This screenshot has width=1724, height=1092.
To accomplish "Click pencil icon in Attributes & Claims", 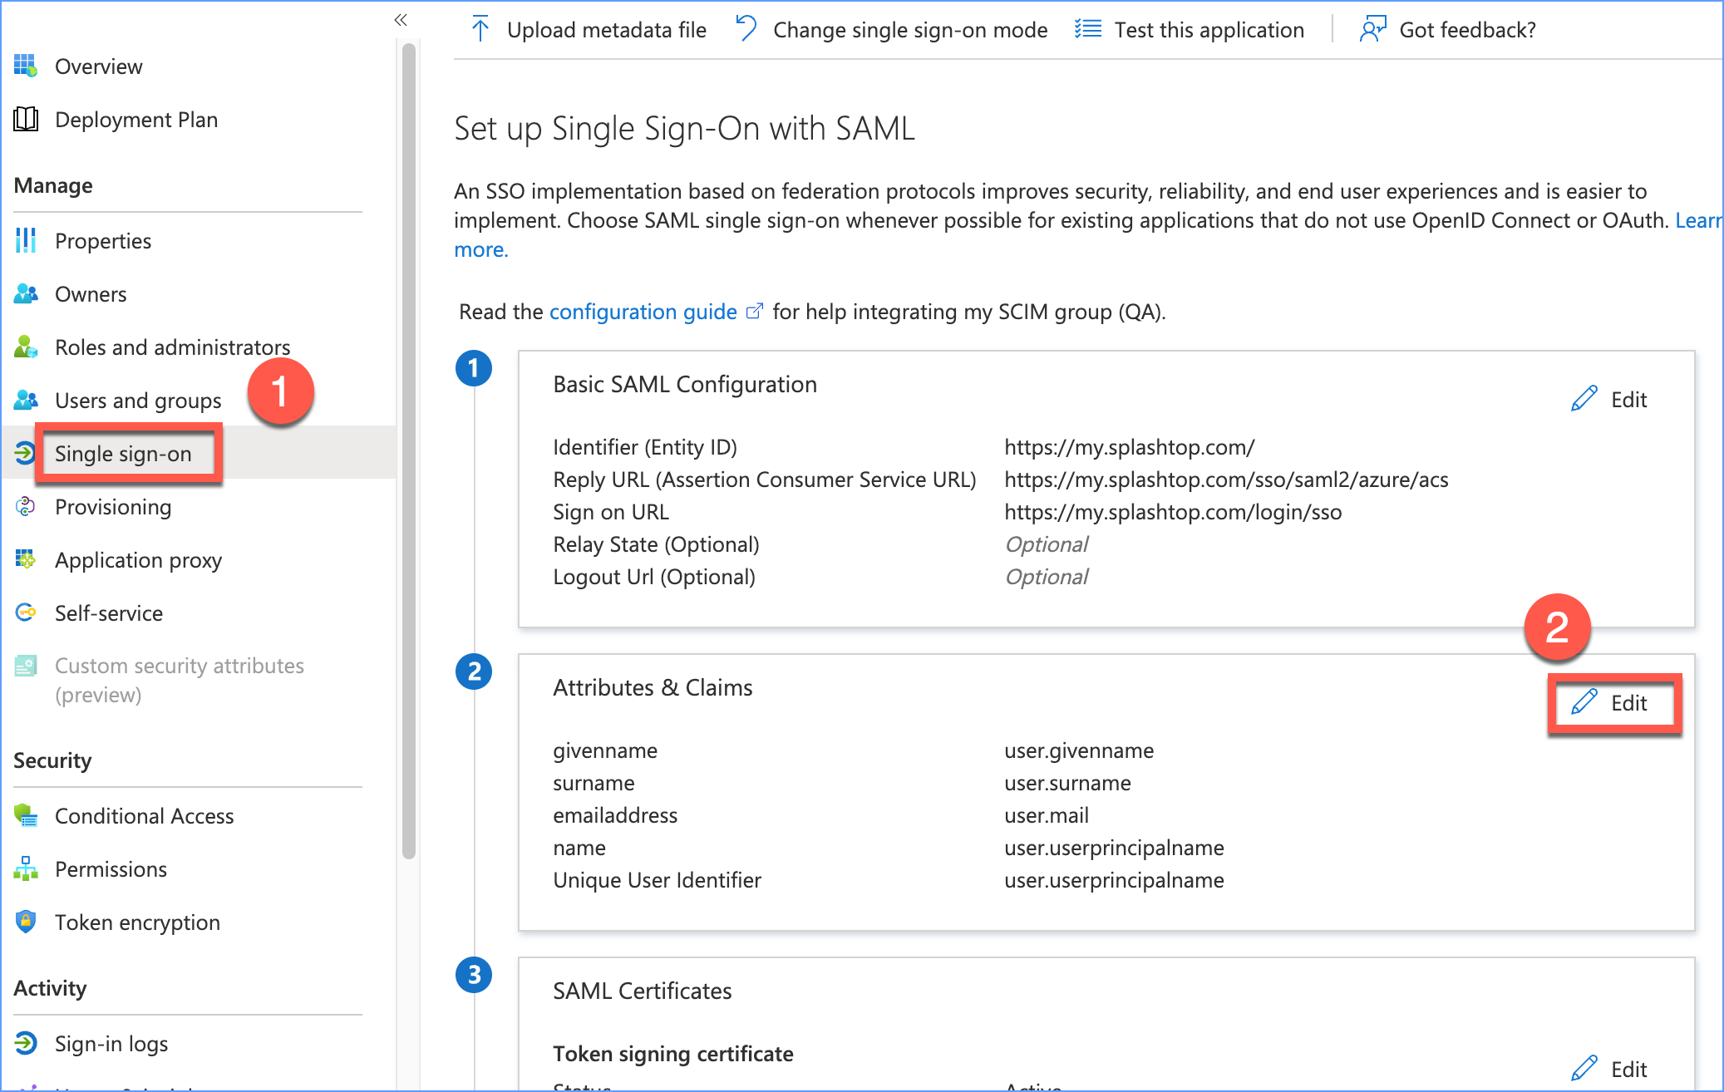I will (x=1584, y=702).
